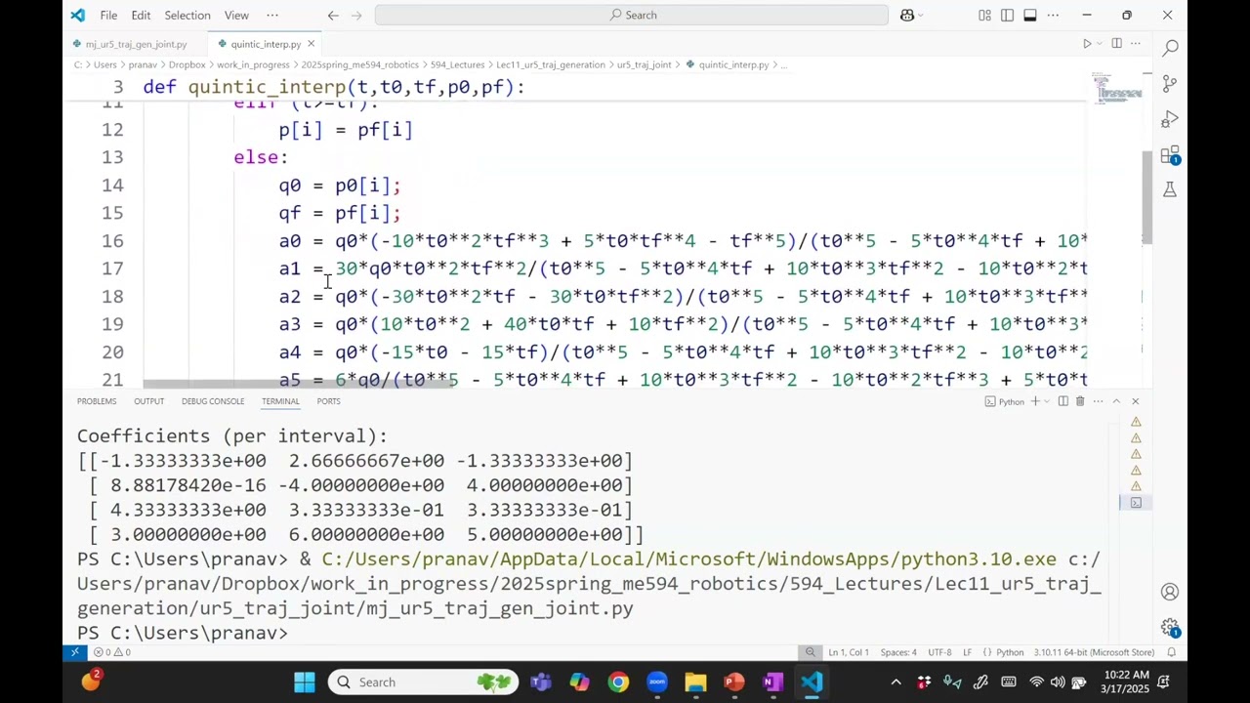Open notifications bell in status bar

[x=1171, y=652]
